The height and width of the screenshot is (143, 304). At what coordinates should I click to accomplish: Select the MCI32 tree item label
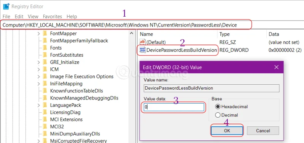pyautogui.click(x=57, y=127)
